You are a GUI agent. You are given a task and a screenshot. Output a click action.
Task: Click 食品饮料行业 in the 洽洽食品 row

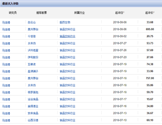click(67, 99)
